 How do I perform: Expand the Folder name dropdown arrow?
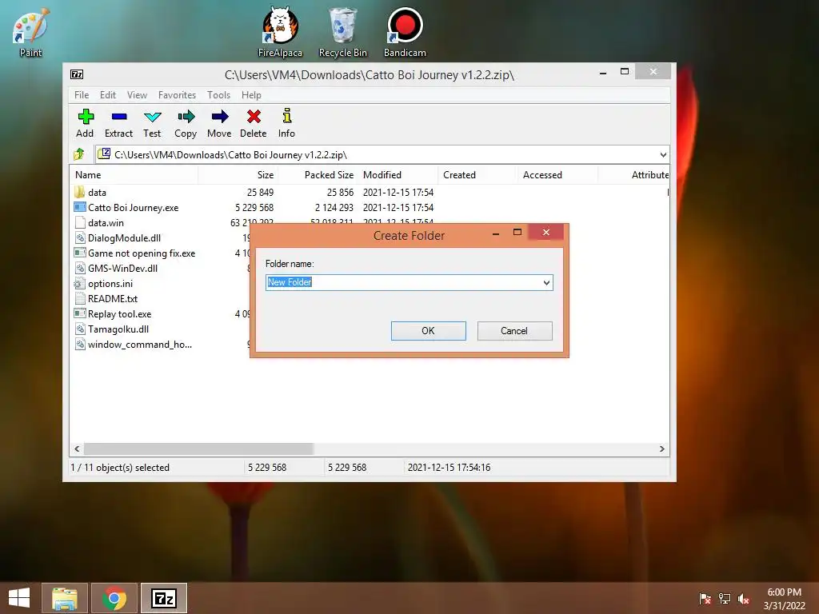click(x=546, y=282)
